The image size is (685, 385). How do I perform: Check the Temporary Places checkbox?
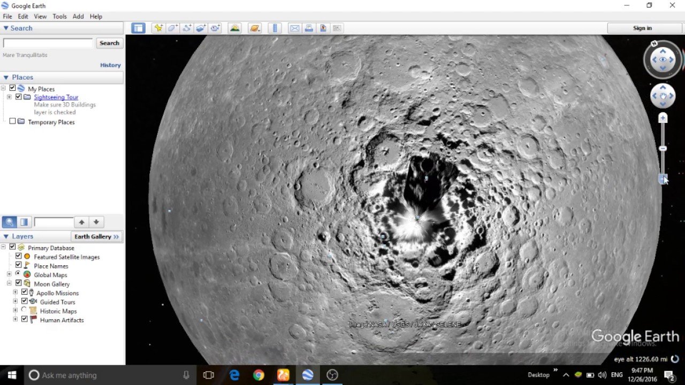click(12, 122)
